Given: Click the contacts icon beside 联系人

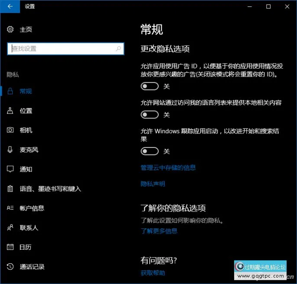Looking at the screenshot, I should coord(10,227).
